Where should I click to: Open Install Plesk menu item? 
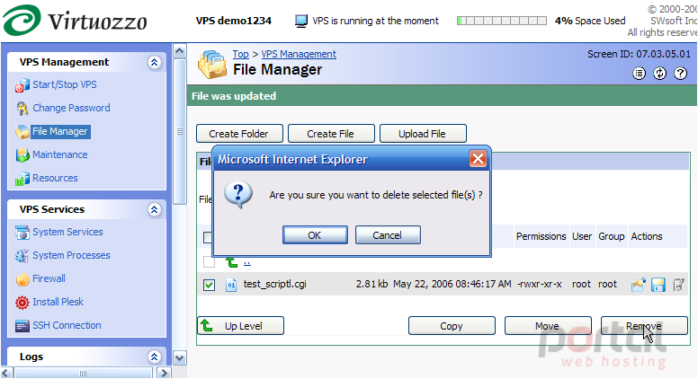58,302
